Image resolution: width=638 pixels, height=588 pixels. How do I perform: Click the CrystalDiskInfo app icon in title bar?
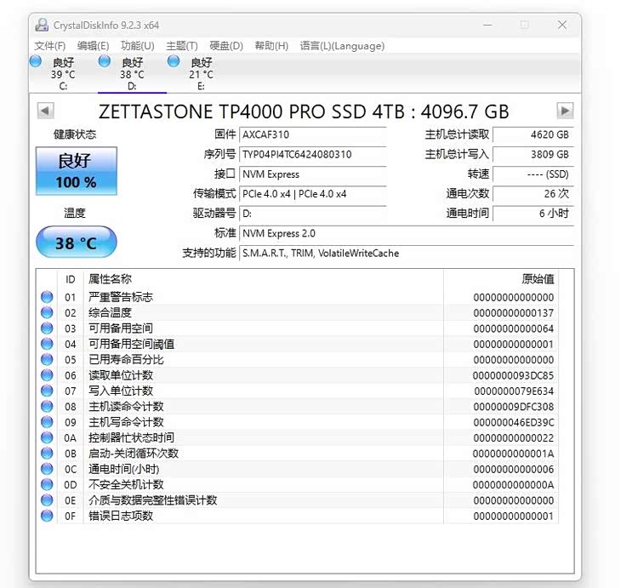[43, 25]
